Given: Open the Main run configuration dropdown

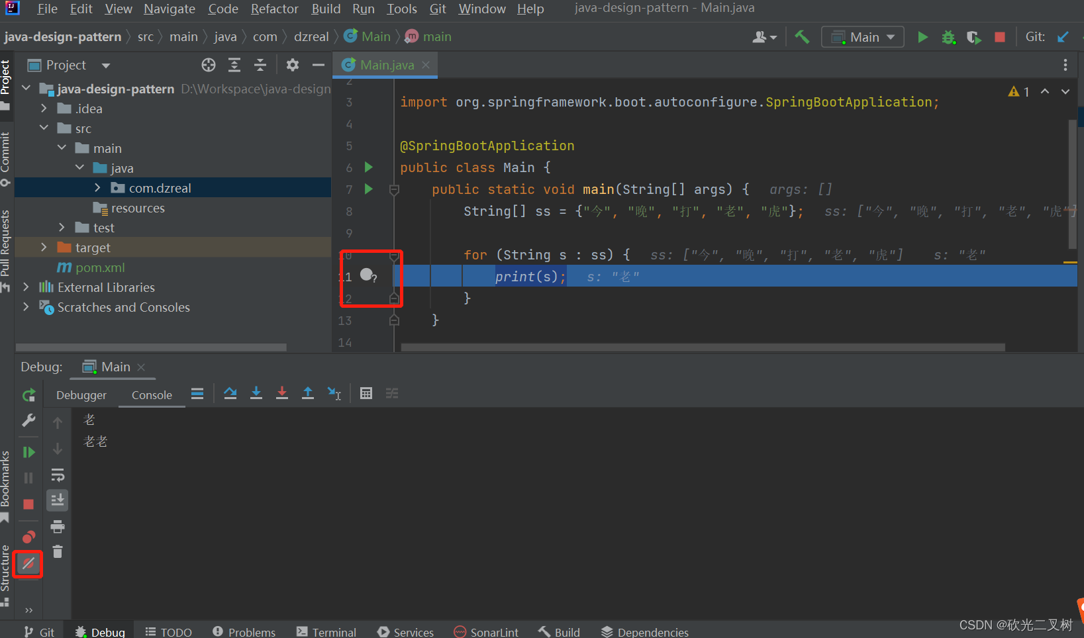Looking at the screenshot, I should click(862, 36).
